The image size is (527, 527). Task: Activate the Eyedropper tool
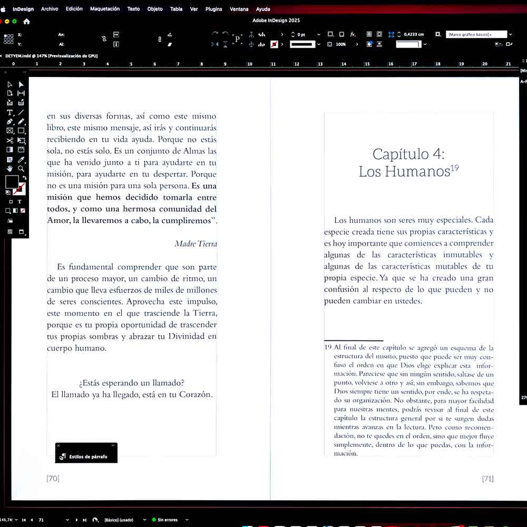pos(21,160)
